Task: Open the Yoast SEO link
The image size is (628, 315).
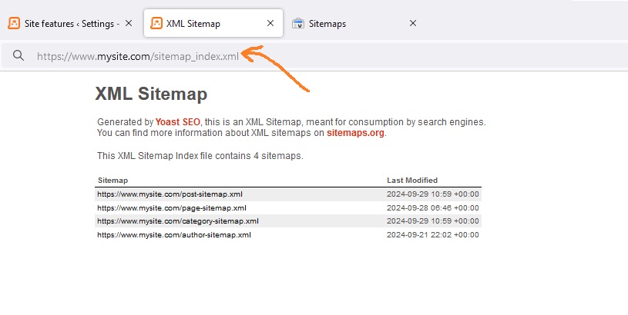Action: click(x=178, y=121)
